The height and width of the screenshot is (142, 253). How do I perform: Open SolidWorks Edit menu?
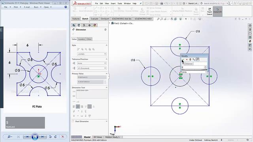pyautogui.click(x=101, y=4)
